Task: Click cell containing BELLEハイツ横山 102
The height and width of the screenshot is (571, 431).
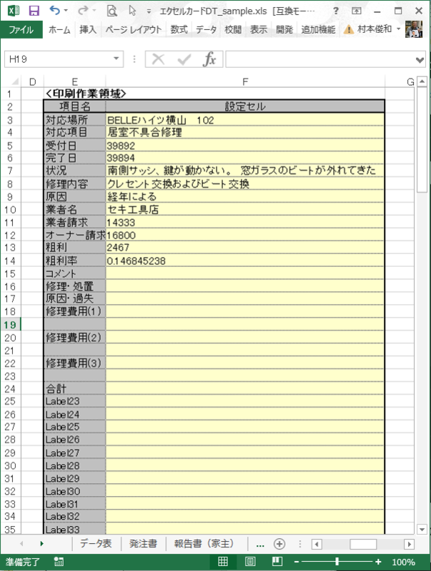Action: click(x=244, y=120)
